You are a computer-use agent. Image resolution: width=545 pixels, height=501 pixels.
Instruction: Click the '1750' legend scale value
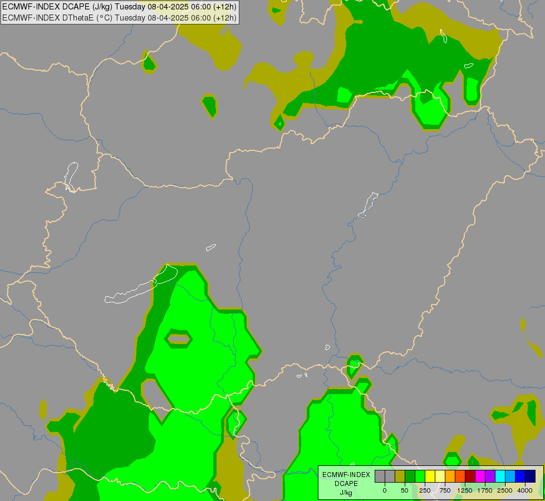pos(485,490)
